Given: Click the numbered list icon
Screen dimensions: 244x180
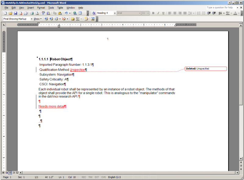Looking at the screenshot, I should (x=199, y=13).
